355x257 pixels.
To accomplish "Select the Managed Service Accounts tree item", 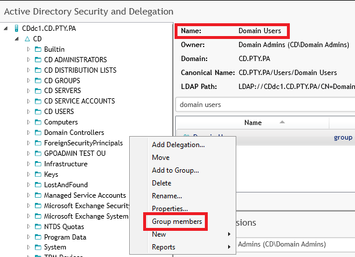I will (x=85, y=195).
